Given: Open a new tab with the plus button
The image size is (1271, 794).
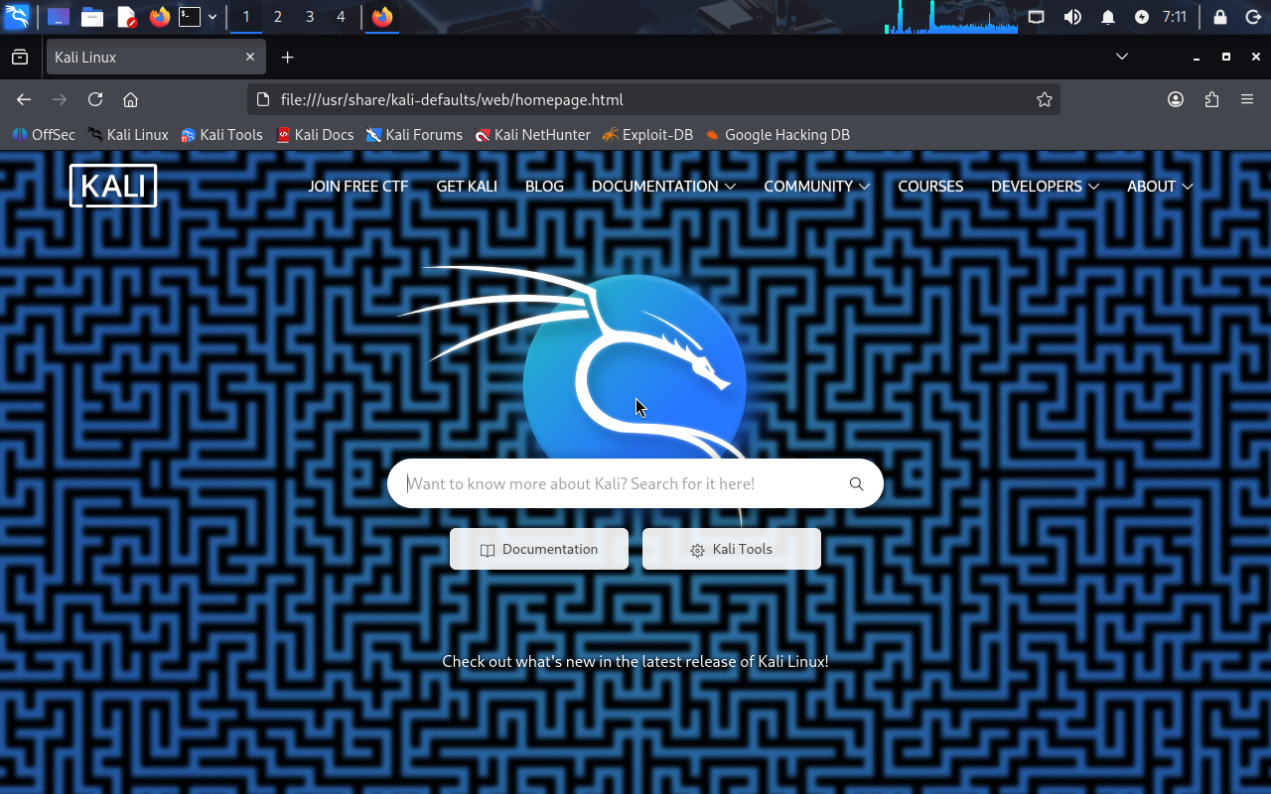Looking at the screenshot, I should pos(287,58).
